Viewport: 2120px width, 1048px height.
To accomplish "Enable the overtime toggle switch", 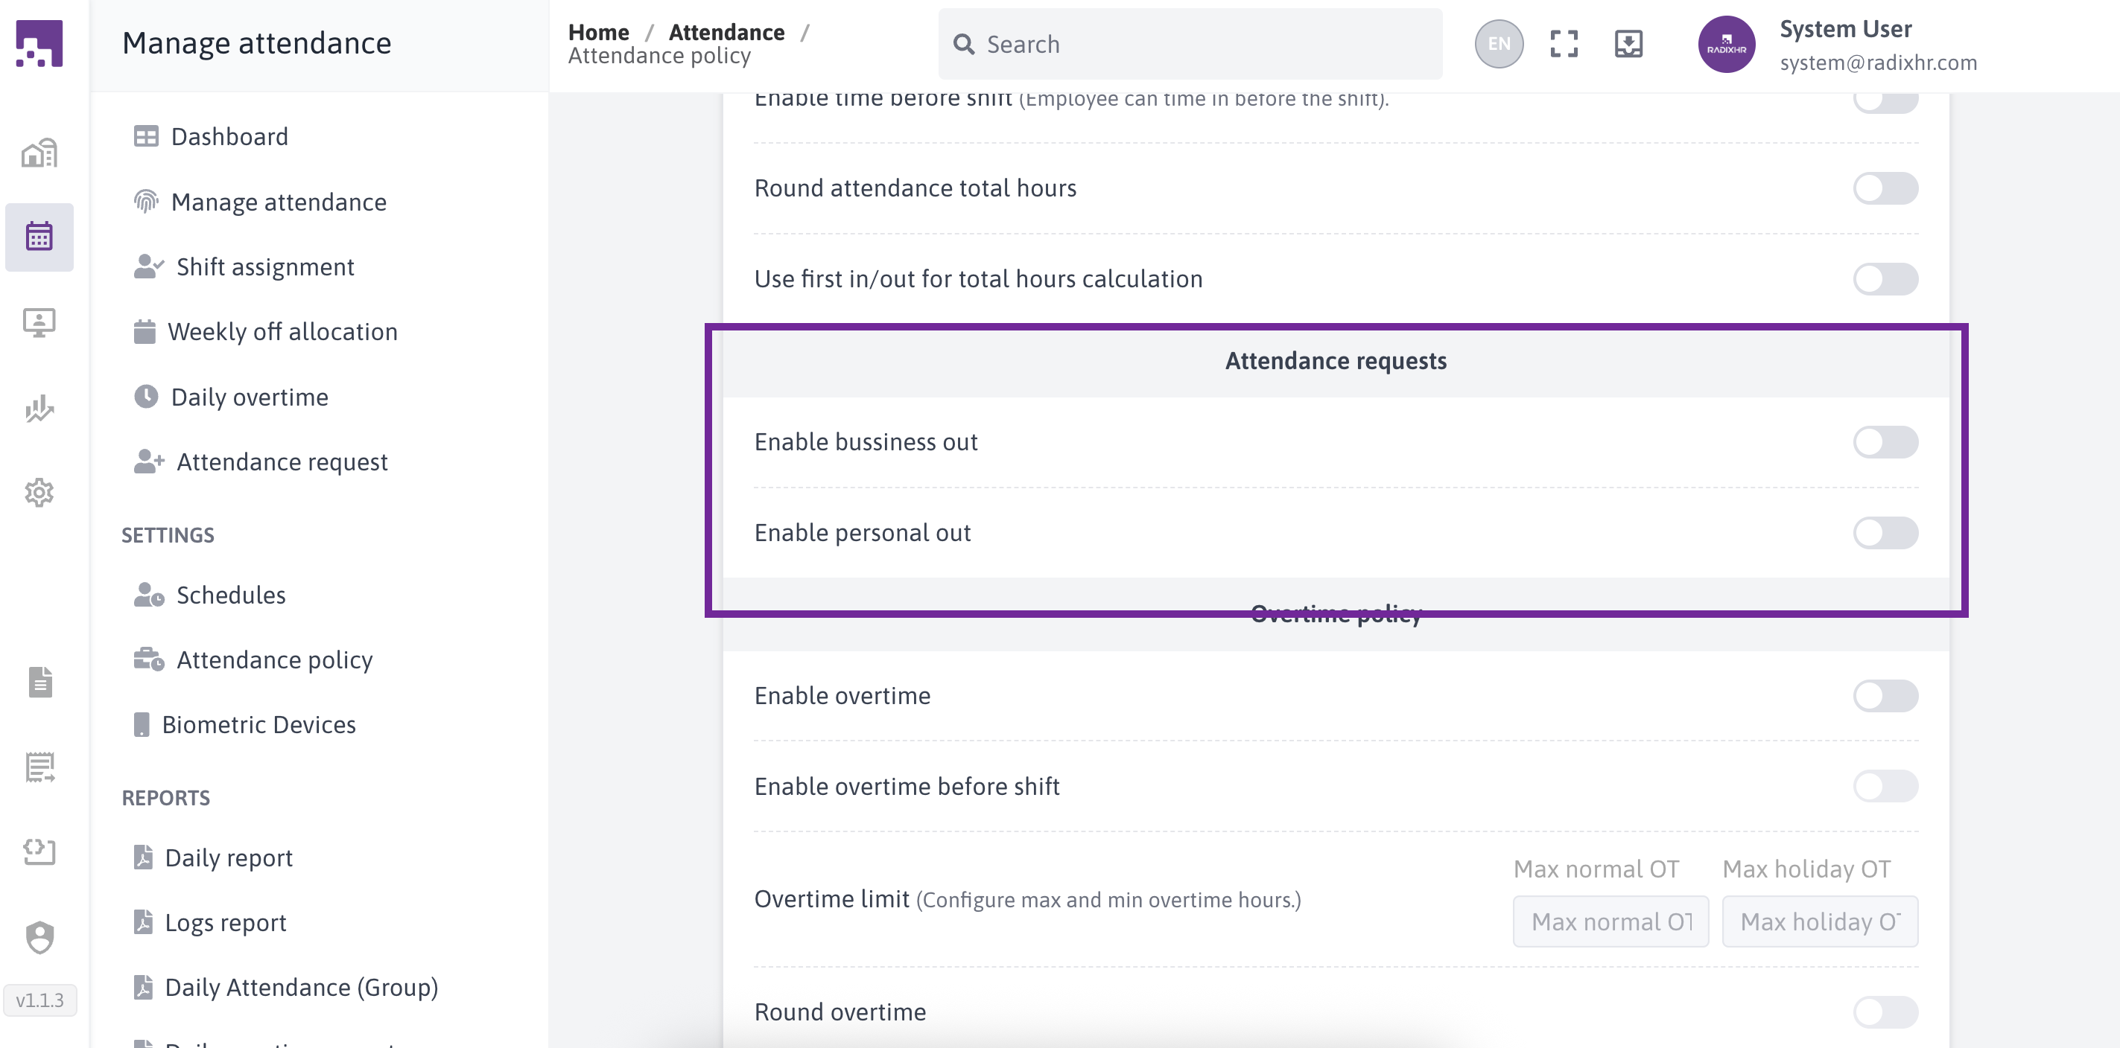I will point(1885,695).
